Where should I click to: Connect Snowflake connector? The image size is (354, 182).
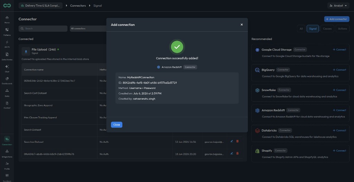click(339, 90)
